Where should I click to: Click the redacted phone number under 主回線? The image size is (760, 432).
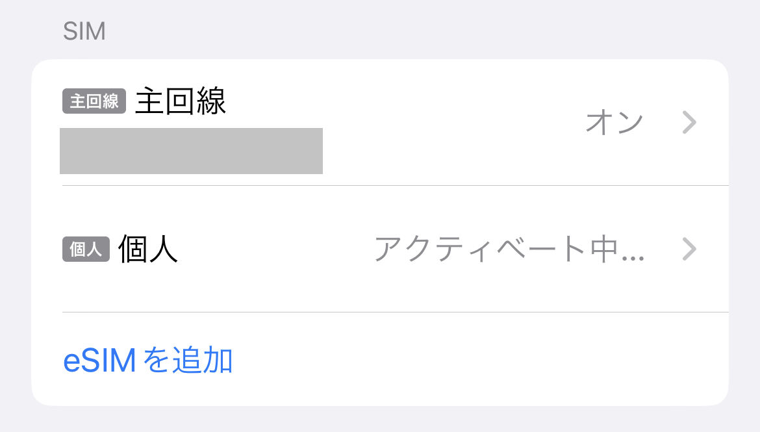coord(191,151)
